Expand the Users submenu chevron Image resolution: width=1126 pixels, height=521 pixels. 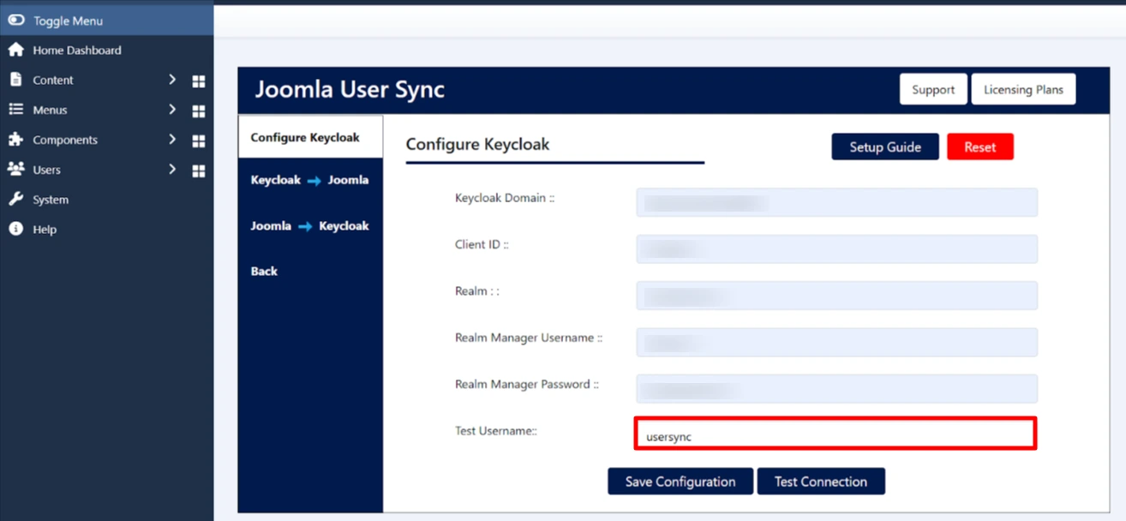[172, 170]
